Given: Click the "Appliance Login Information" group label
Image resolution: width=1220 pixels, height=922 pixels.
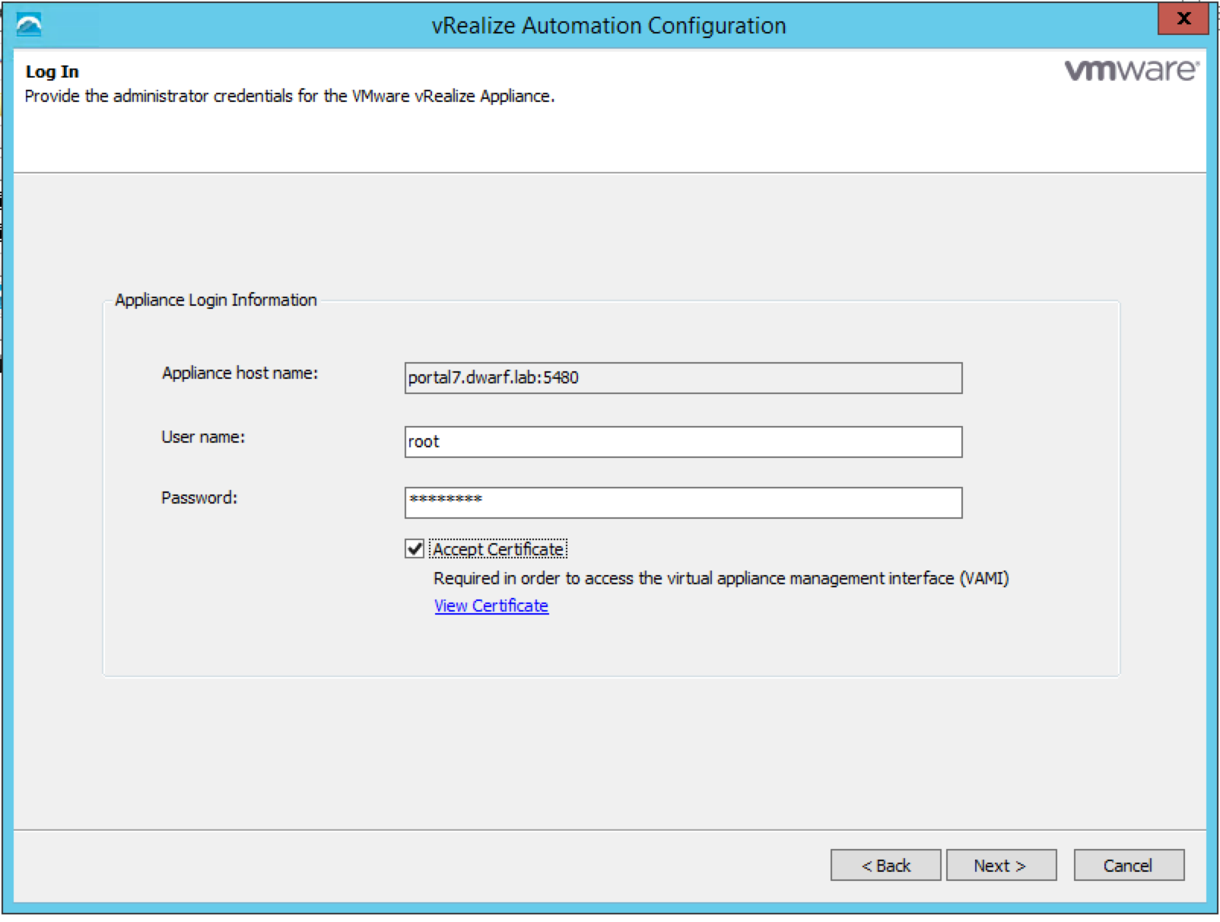Looking at the screenshot, I should coord(216,300).
